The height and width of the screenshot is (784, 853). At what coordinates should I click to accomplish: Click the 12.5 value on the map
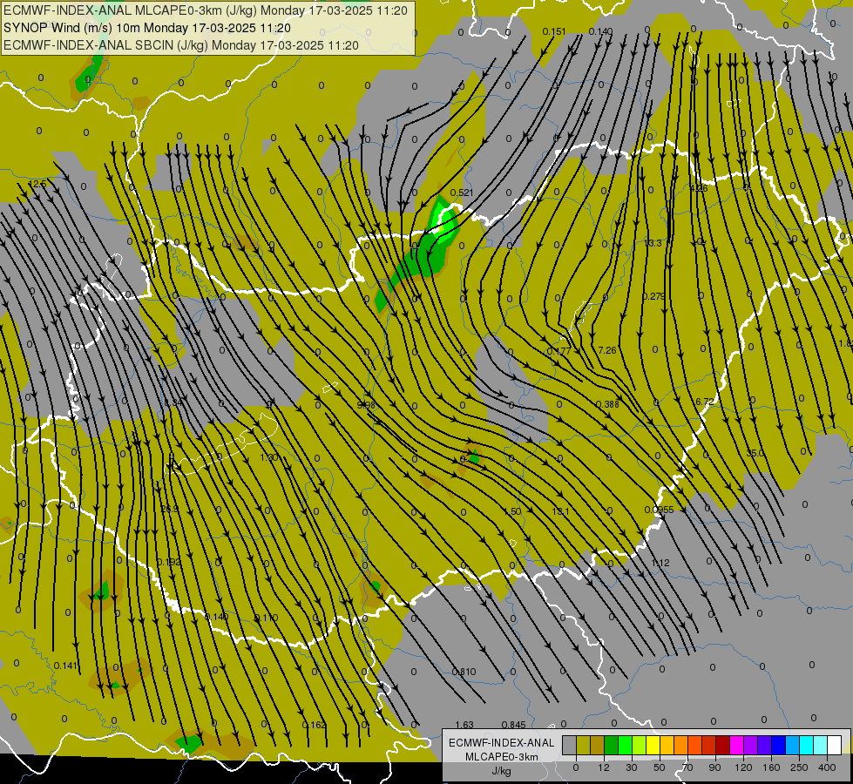37,184
